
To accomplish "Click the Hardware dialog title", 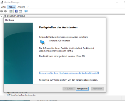I will pos(10,20).
